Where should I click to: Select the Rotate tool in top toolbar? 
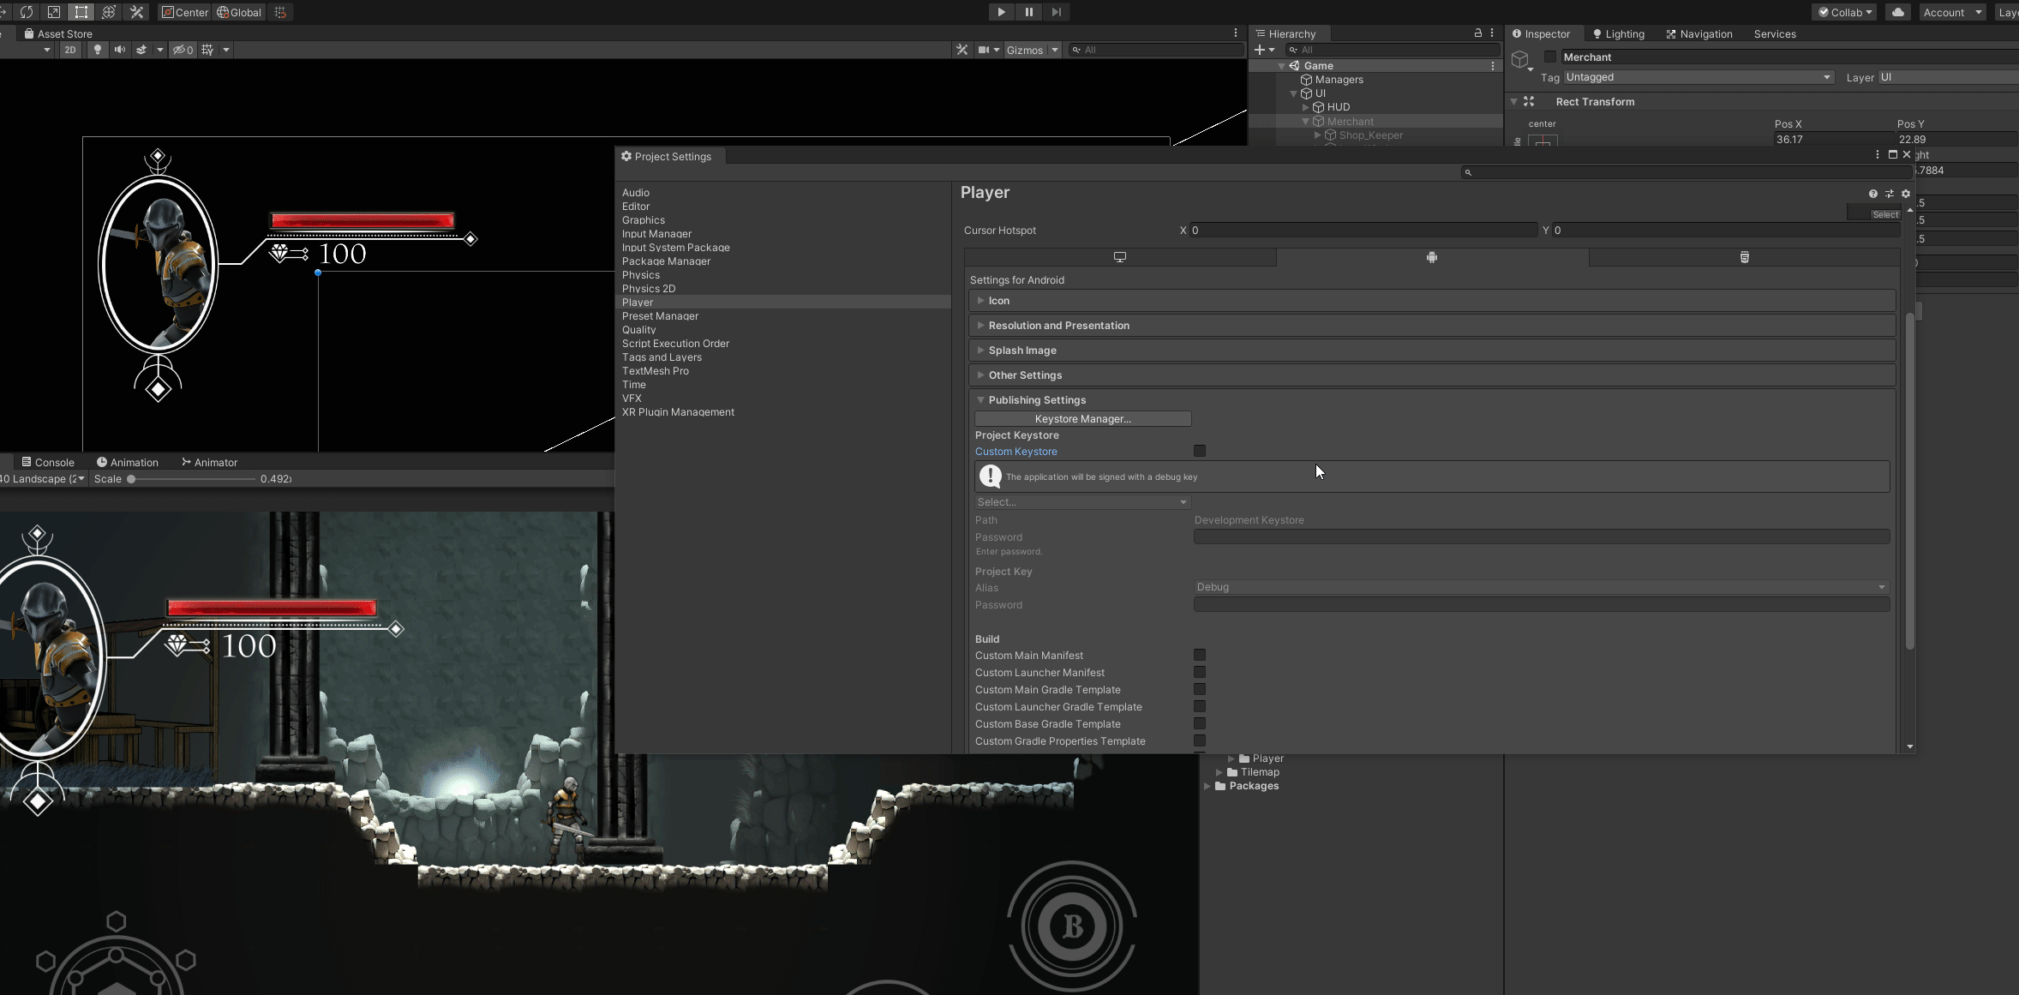click(27, 12)
